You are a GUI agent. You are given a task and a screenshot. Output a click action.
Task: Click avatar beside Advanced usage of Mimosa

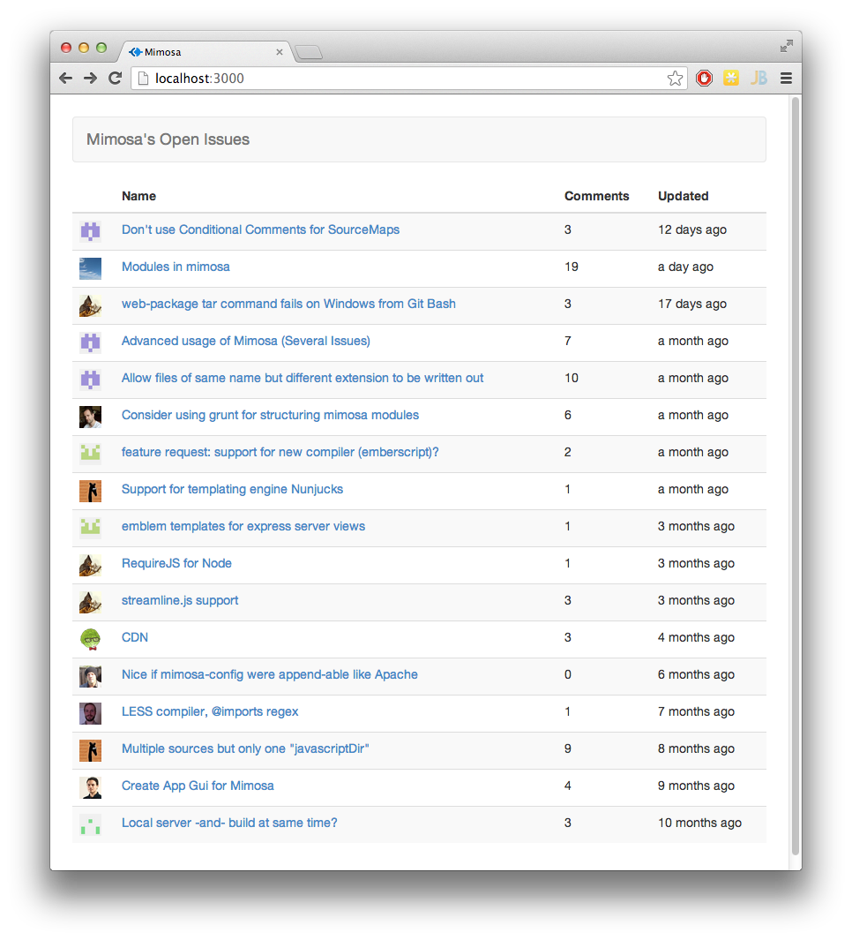(91, 342)
